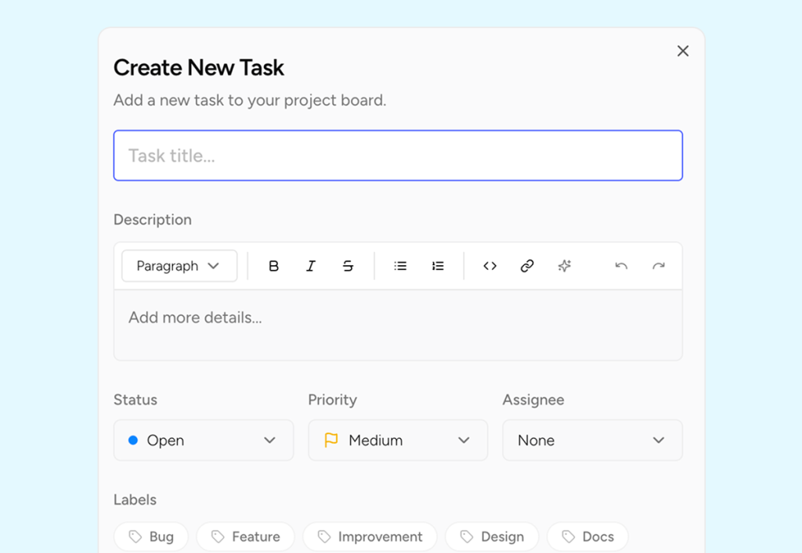
Task: Apply italic formatting to description text
Action: click(311, 266)
